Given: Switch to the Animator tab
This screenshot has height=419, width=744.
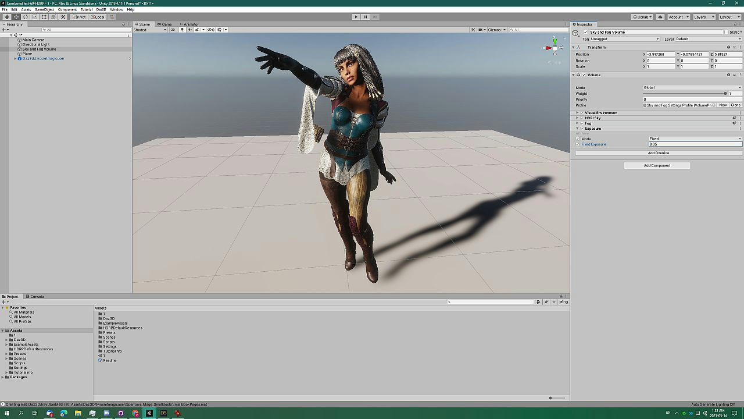Looking at the screenshot, I should (x=189, y=24).
